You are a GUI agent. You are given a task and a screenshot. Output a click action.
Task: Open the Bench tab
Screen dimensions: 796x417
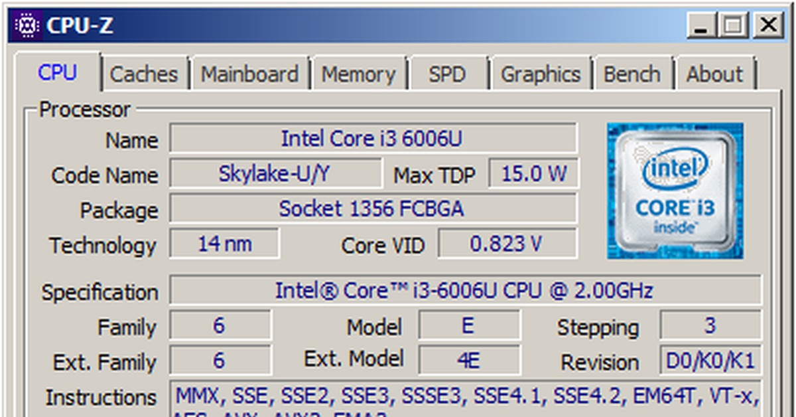pyautogui.click(x=633, y=74)
